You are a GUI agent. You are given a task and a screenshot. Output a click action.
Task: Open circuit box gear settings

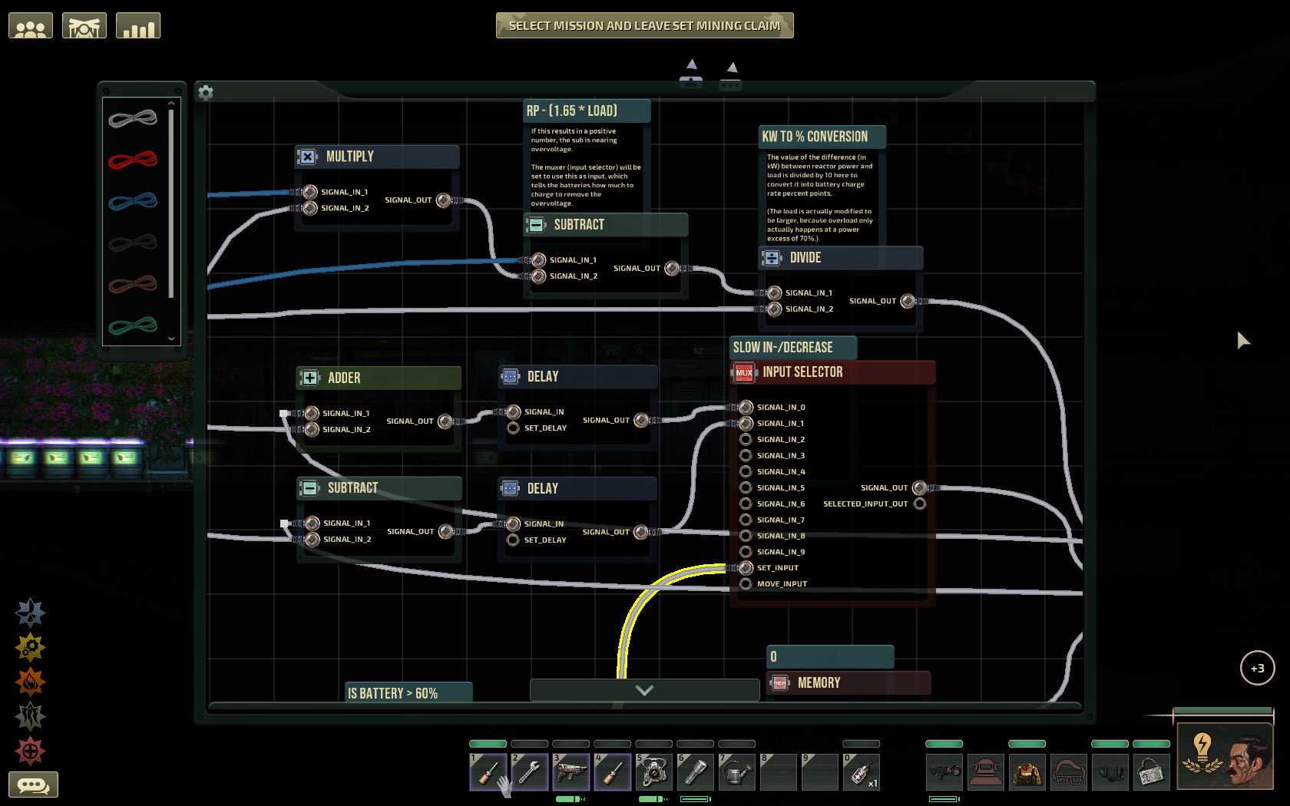point(206,93)
